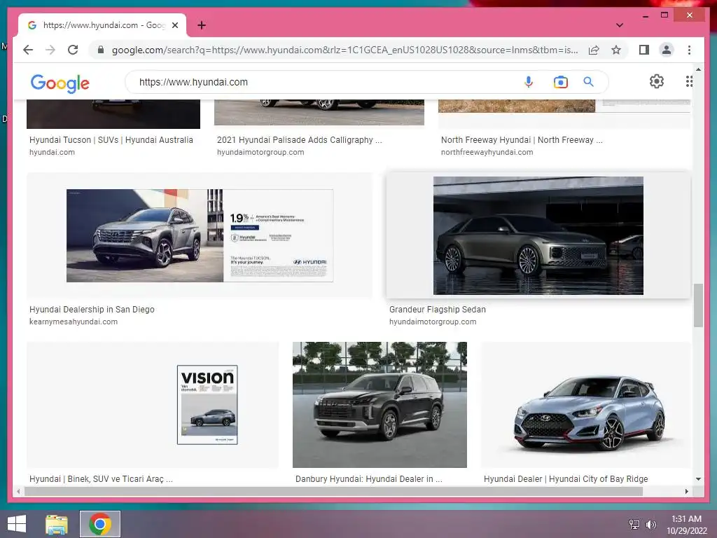Open File Explorer from taskbar

tap(57, 524)
